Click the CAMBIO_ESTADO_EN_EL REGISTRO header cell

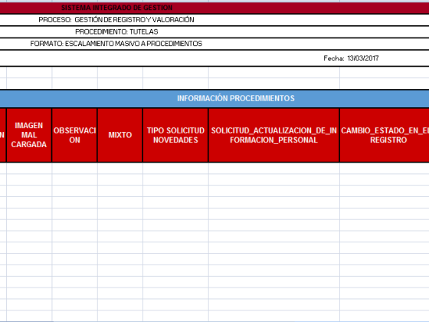tap(385, 135)
